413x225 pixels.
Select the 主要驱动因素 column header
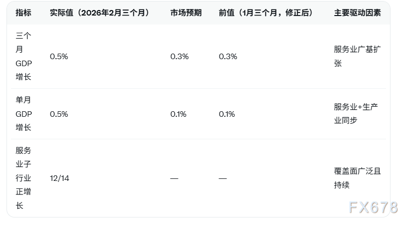357,13
